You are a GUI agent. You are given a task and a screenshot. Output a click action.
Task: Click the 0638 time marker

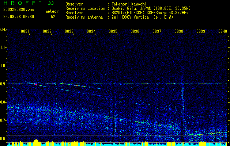click(x=179, y=31)
